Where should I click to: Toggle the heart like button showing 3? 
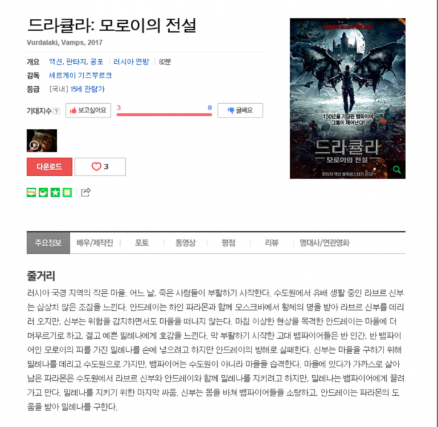coord(100,167)
